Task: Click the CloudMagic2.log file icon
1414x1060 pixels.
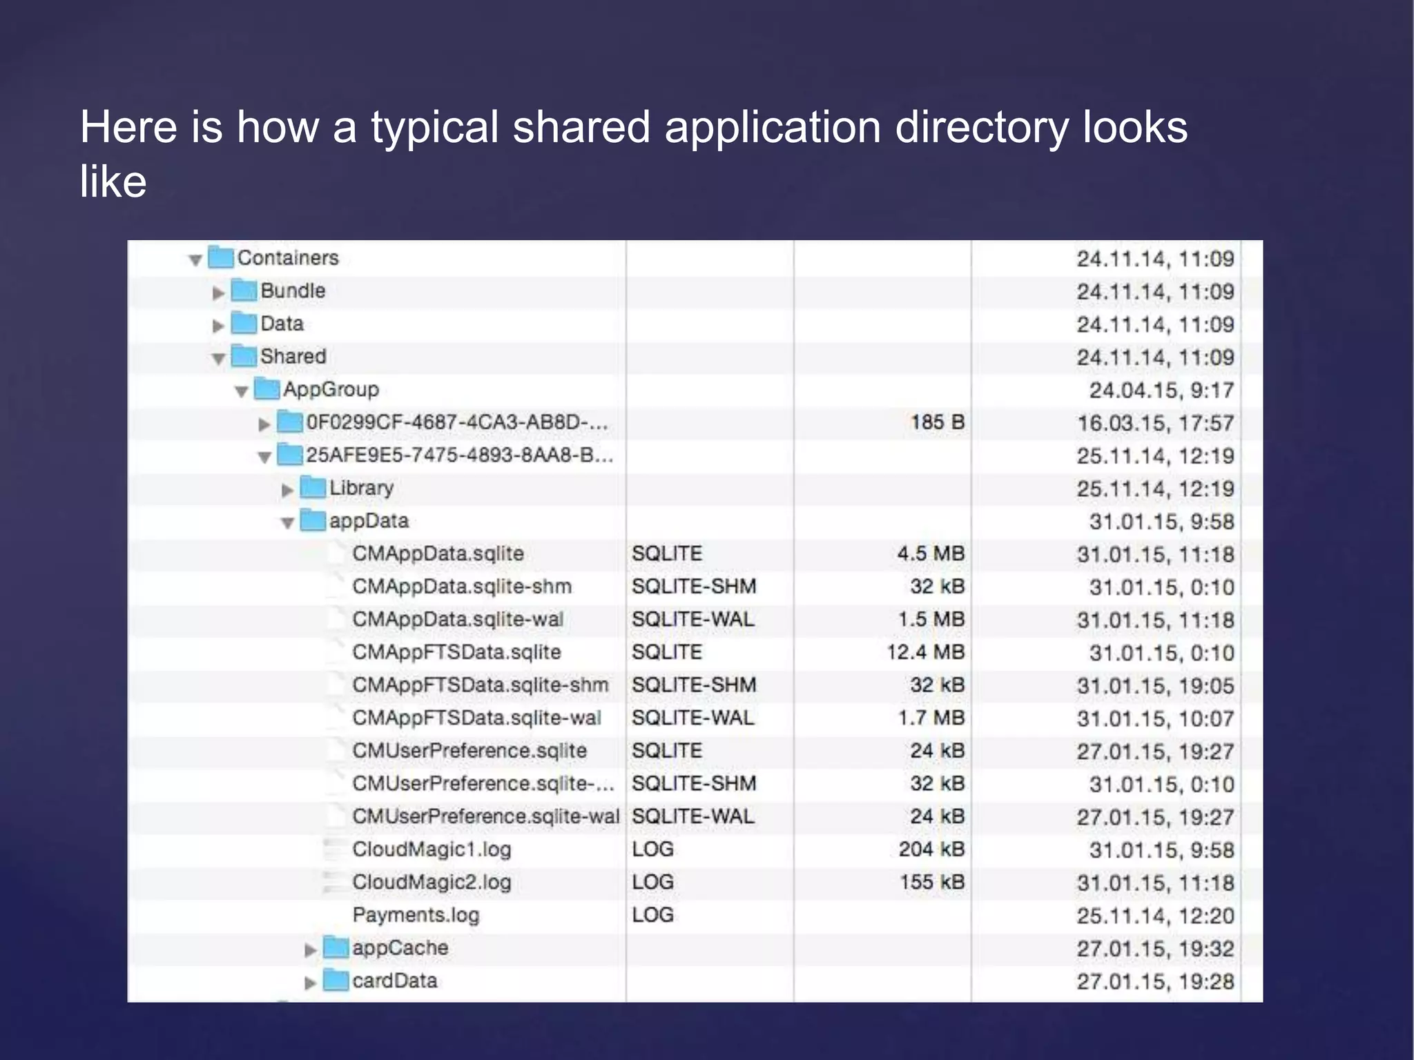Action: coord(335,882)
